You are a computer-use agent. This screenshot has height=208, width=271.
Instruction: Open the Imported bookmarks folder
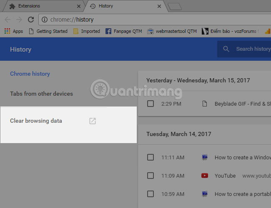point(87,31)
